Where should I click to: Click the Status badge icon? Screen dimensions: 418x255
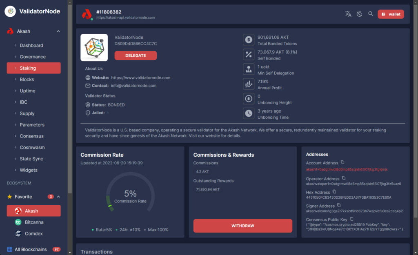pos(88,105)
